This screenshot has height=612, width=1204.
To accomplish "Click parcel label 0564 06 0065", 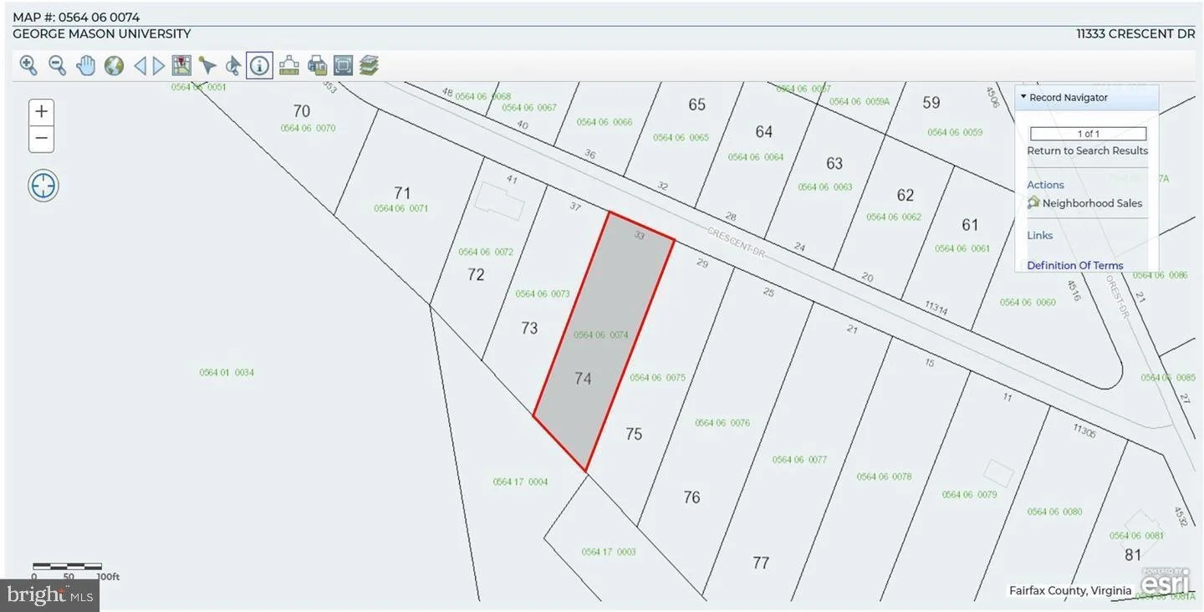I will pyautogui.click(x=681, y=137).
